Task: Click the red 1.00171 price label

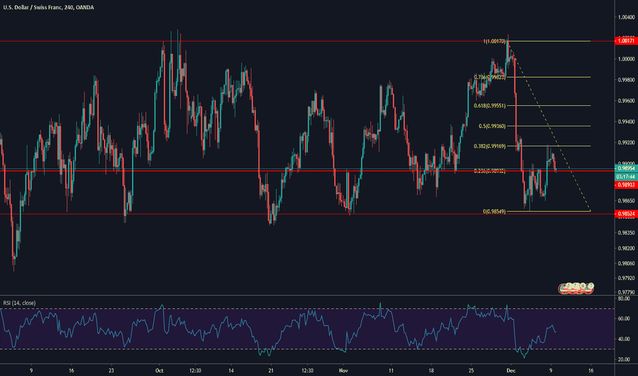Action: click(x=623, y=42)
